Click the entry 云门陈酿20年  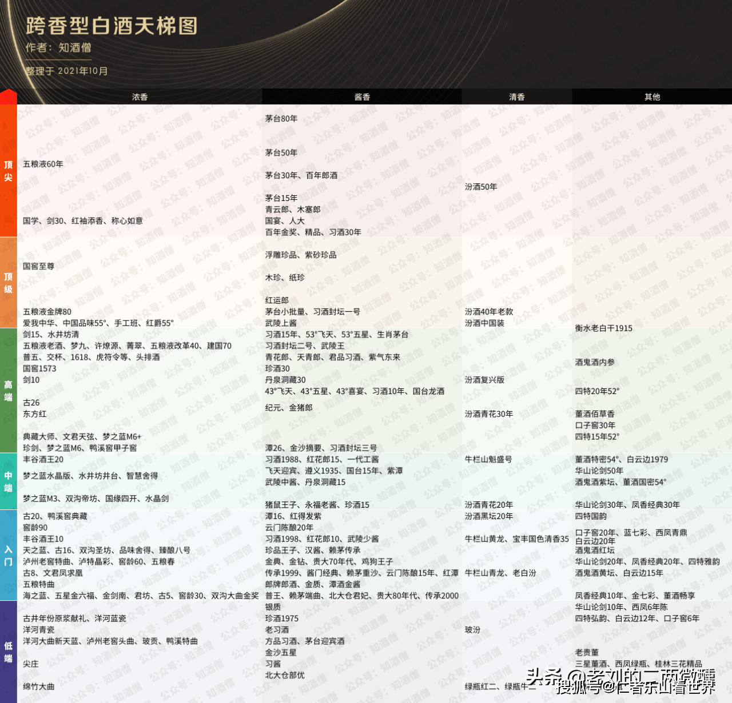pyautogui.click(x=289, y=528)
